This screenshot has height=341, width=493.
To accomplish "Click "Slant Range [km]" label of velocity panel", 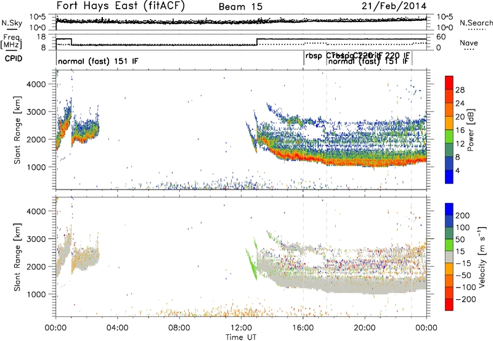I will coord(17,257).
